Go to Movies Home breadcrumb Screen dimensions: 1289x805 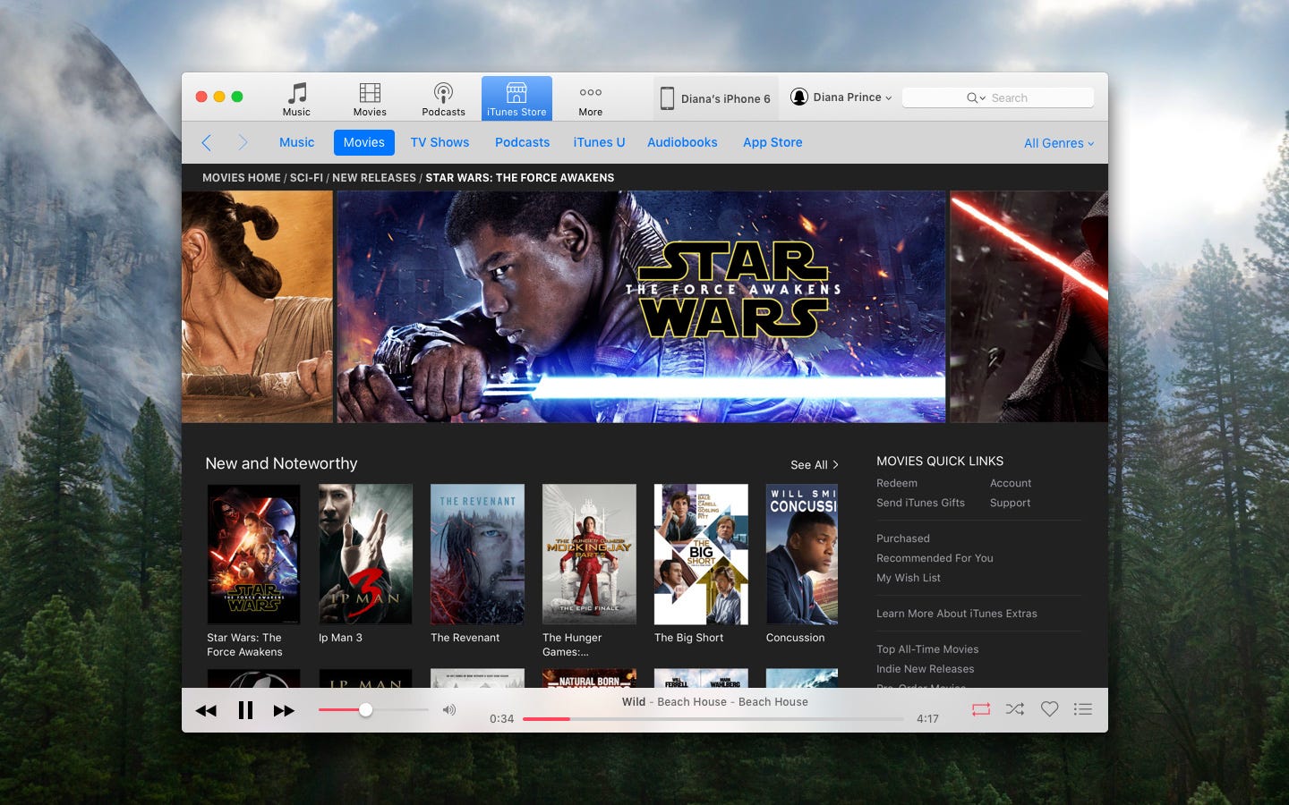[x=241, y=178]
